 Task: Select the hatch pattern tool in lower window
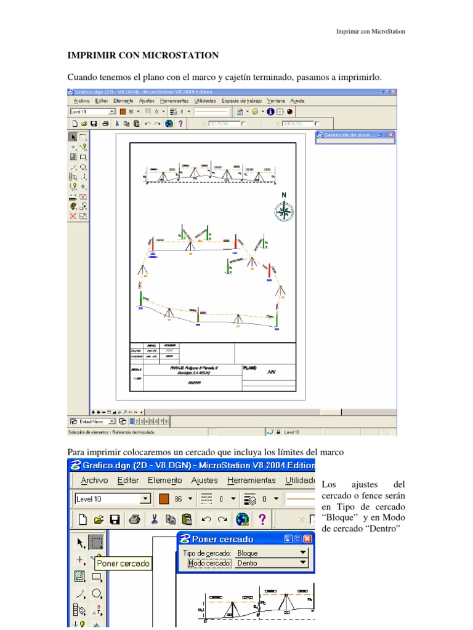coord(80,576)
